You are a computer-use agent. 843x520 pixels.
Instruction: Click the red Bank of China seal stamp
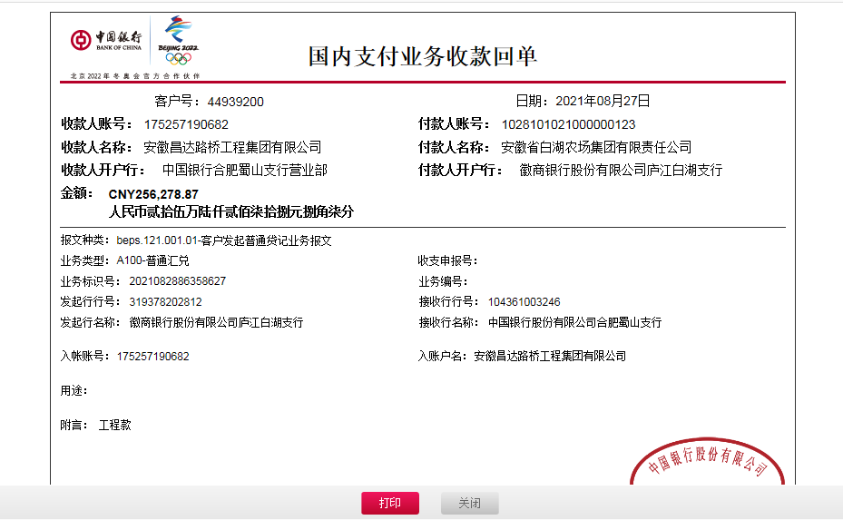(707, 463)
